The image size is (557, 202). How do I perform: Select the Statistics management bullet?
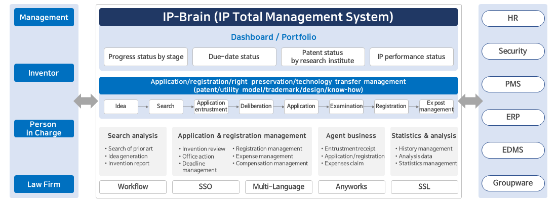(x=426, y=164)
